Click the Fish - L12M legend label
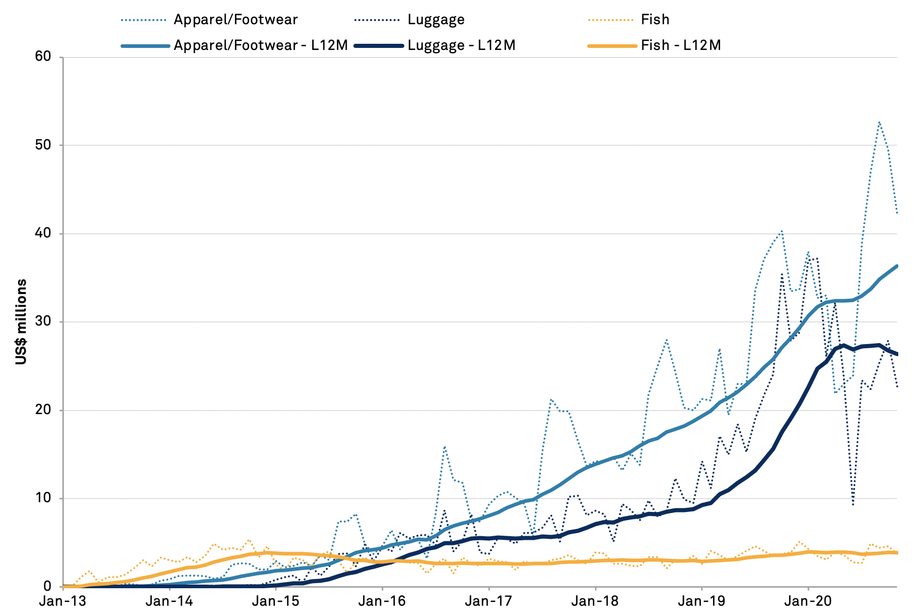The width and height of the screenshot is (922, 615). [x=680, y=45]
